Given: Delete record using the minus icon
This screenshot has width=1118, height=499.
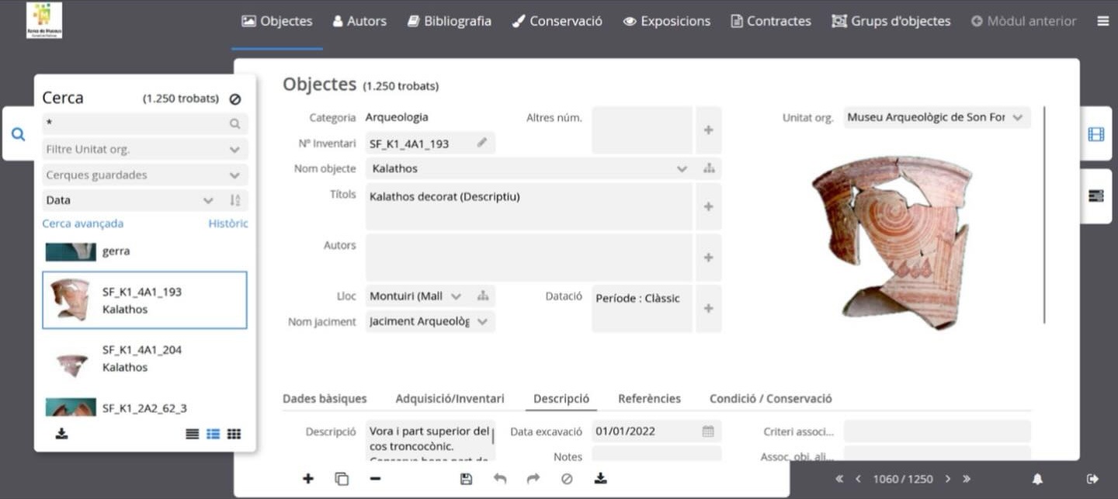Looking at the screenshot, I should [375, 479].
